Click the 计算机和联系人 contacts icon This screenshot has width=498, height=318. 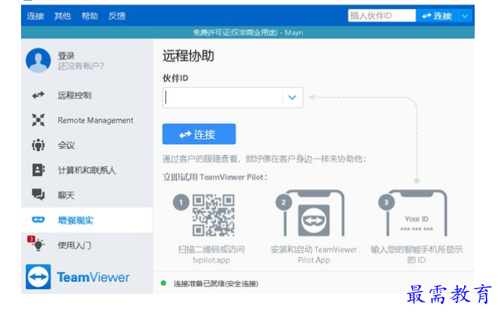(38, 170)
